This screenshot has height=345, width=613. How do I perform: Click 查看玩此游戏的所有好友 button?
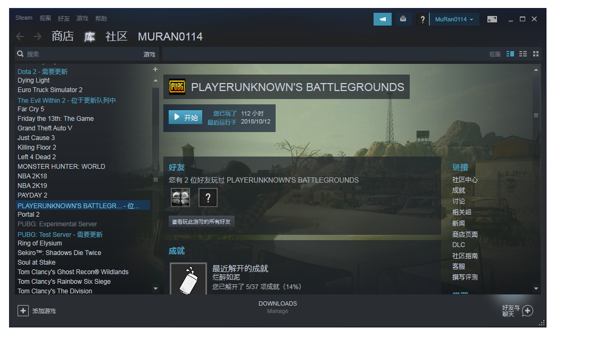click(201, 222)
